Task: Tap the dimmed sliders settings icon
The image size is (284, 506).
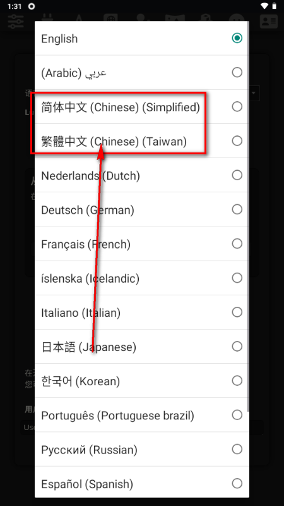Action: click(16, 22)
